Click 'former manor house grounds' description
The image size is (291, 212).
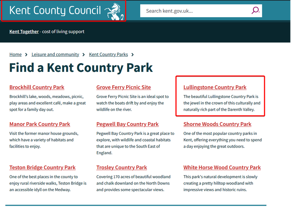coord(44,140)
